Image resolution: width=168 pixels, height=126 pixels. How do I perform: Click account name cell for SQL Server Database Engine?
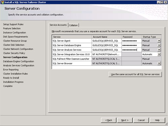107,45
